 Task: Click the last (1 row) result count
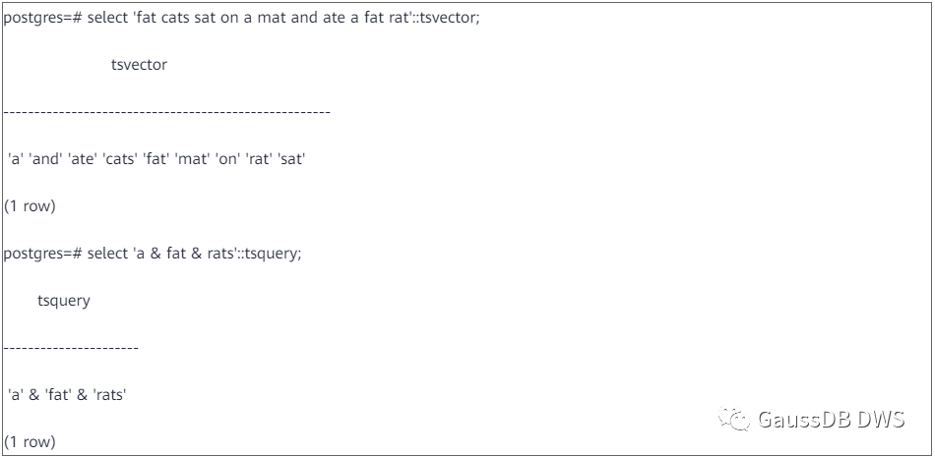[30, 442]
